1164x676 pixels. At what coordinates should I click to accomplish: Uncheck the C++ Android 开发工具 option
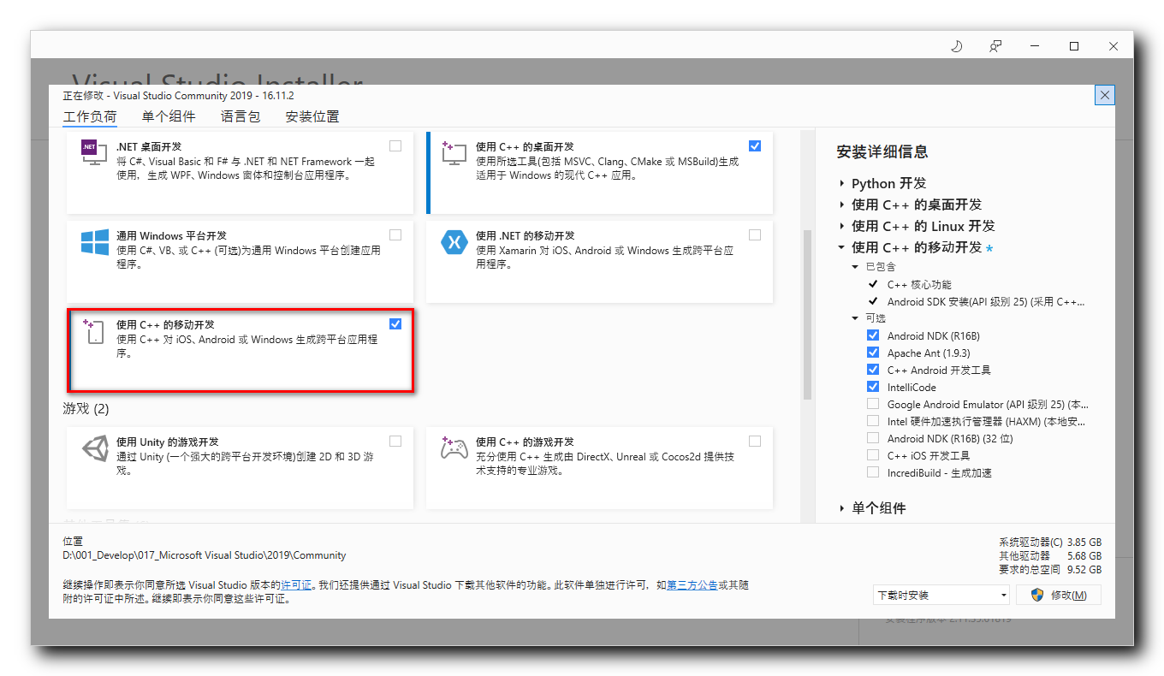(x=872, y=370)
